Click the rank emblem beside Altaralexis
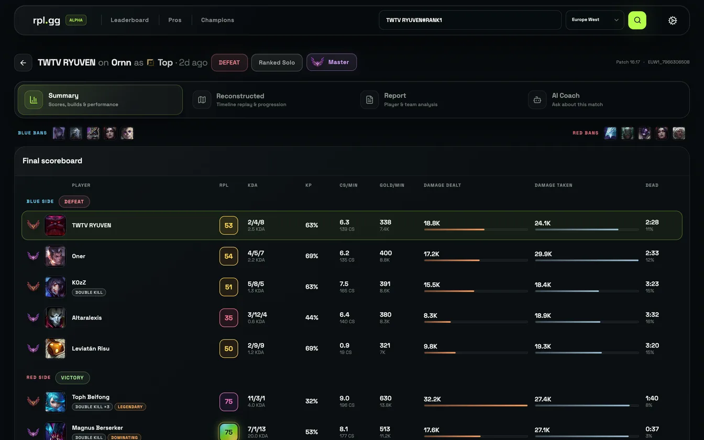 34,317
